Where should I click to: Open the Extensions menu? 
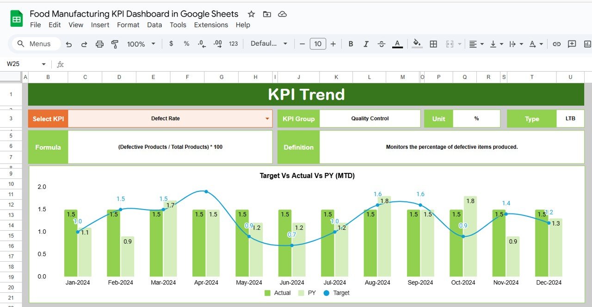click(211, 25)
